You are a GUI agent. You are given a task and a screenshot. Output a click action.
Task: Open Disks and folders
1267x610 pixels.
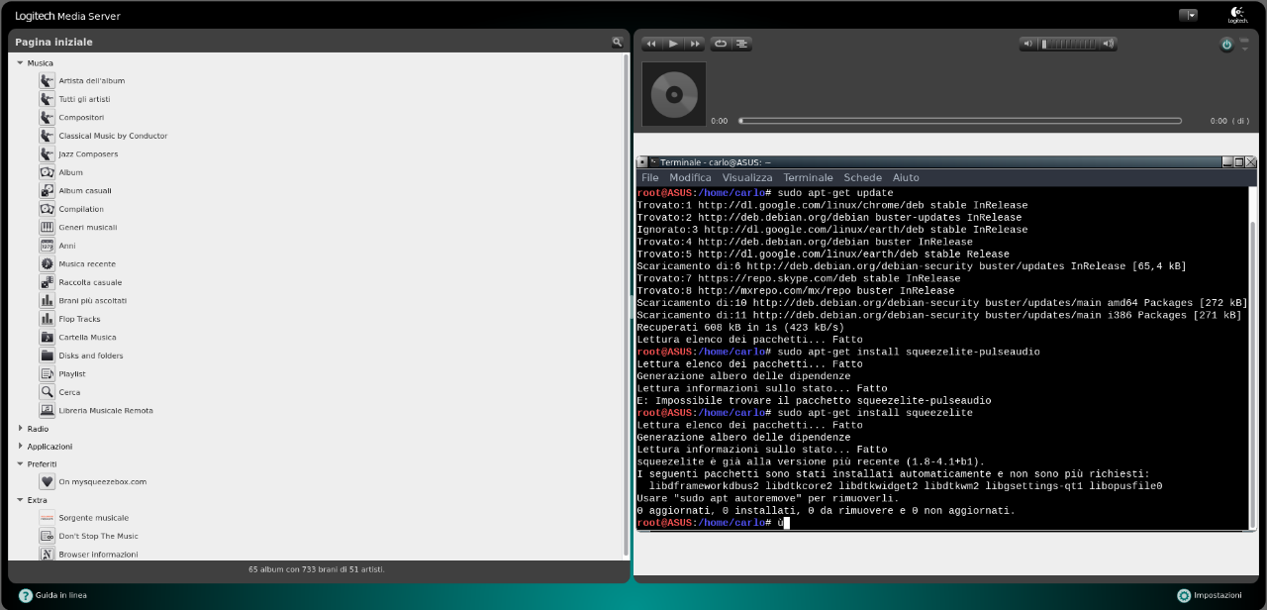91,356
